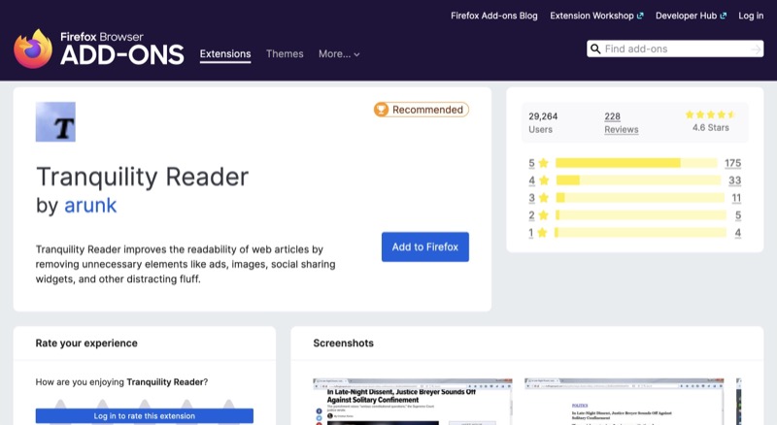Viewport: 777px width, 425px height.
Task: Click the Firefox Add-ons logo
Action: [x=98, y=49]
